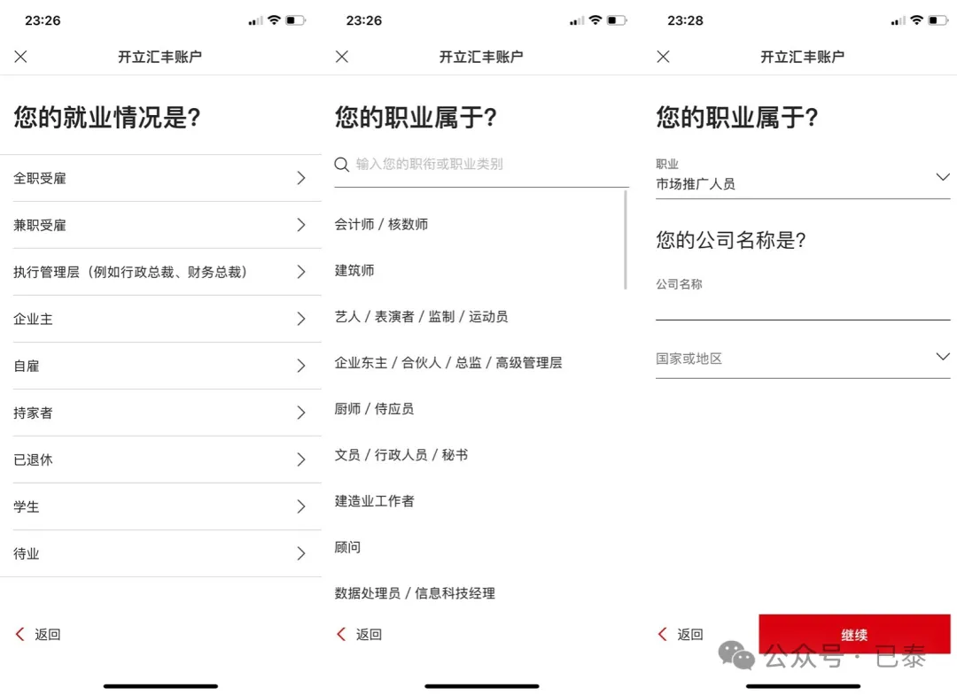957x695 pixels.
Task: Tap the chevron for 全职受雇
Action: click(301, 178)
